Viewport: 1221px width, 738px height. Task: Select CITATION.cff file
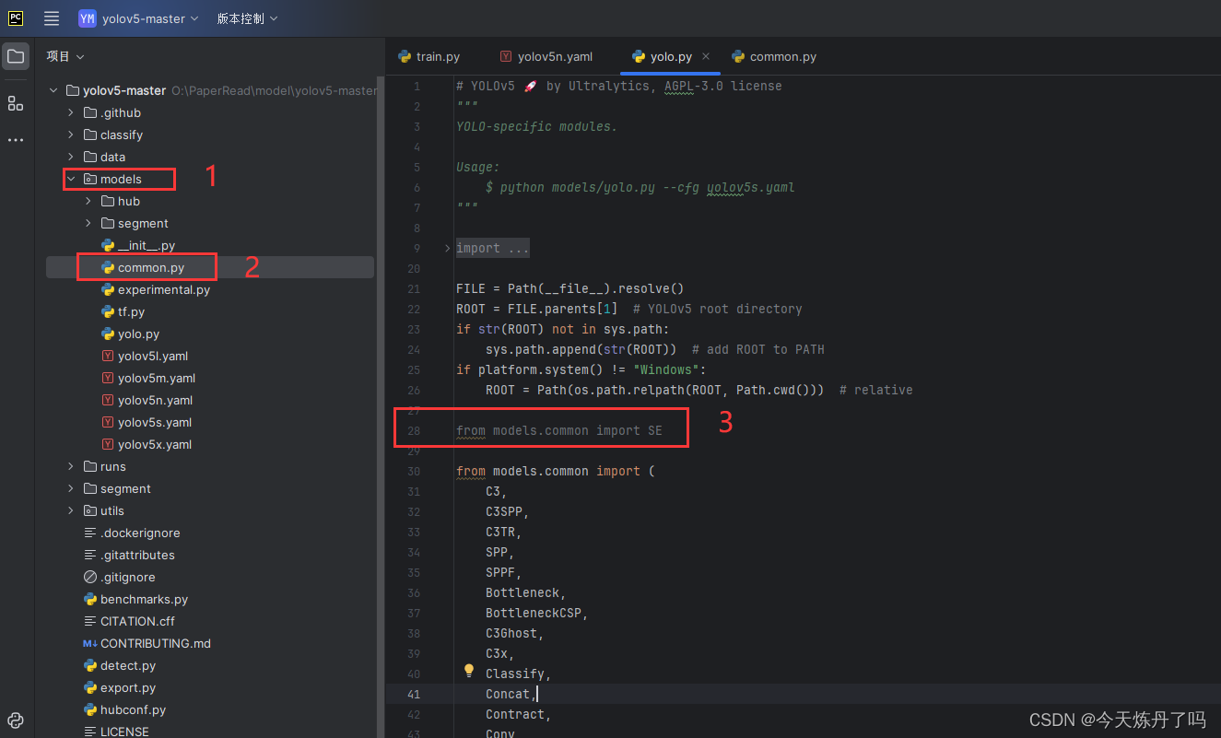[129, 621]
